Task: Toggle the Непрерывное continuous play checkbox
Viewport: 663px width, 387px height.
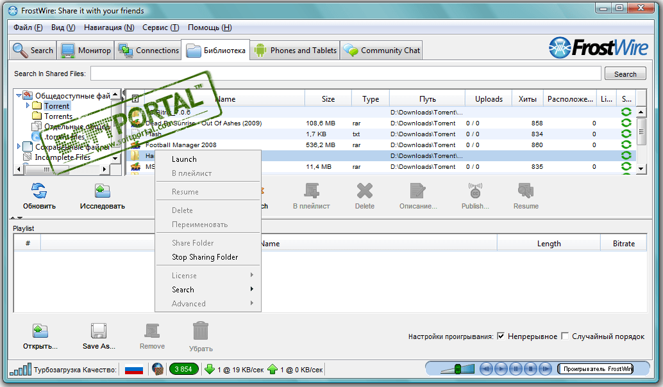Action: (501, 336)
